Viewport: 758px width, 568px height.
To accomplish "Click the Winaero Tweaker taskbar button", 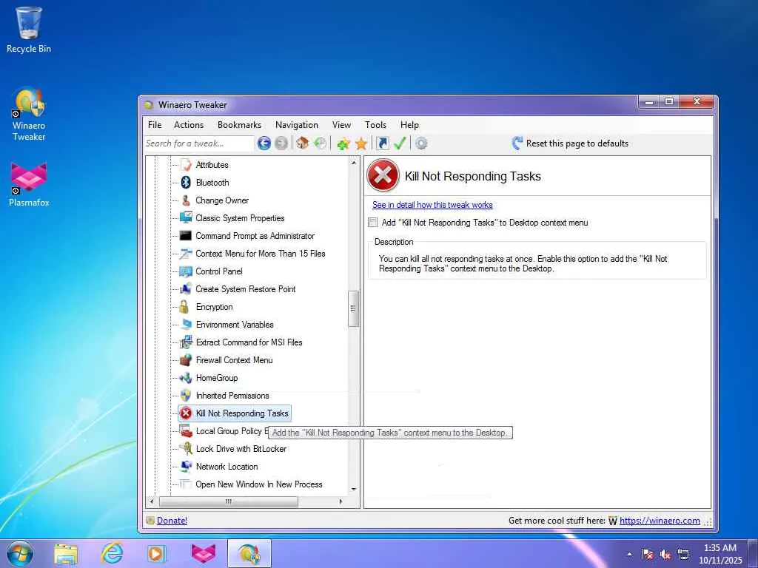I will (249, 554).
